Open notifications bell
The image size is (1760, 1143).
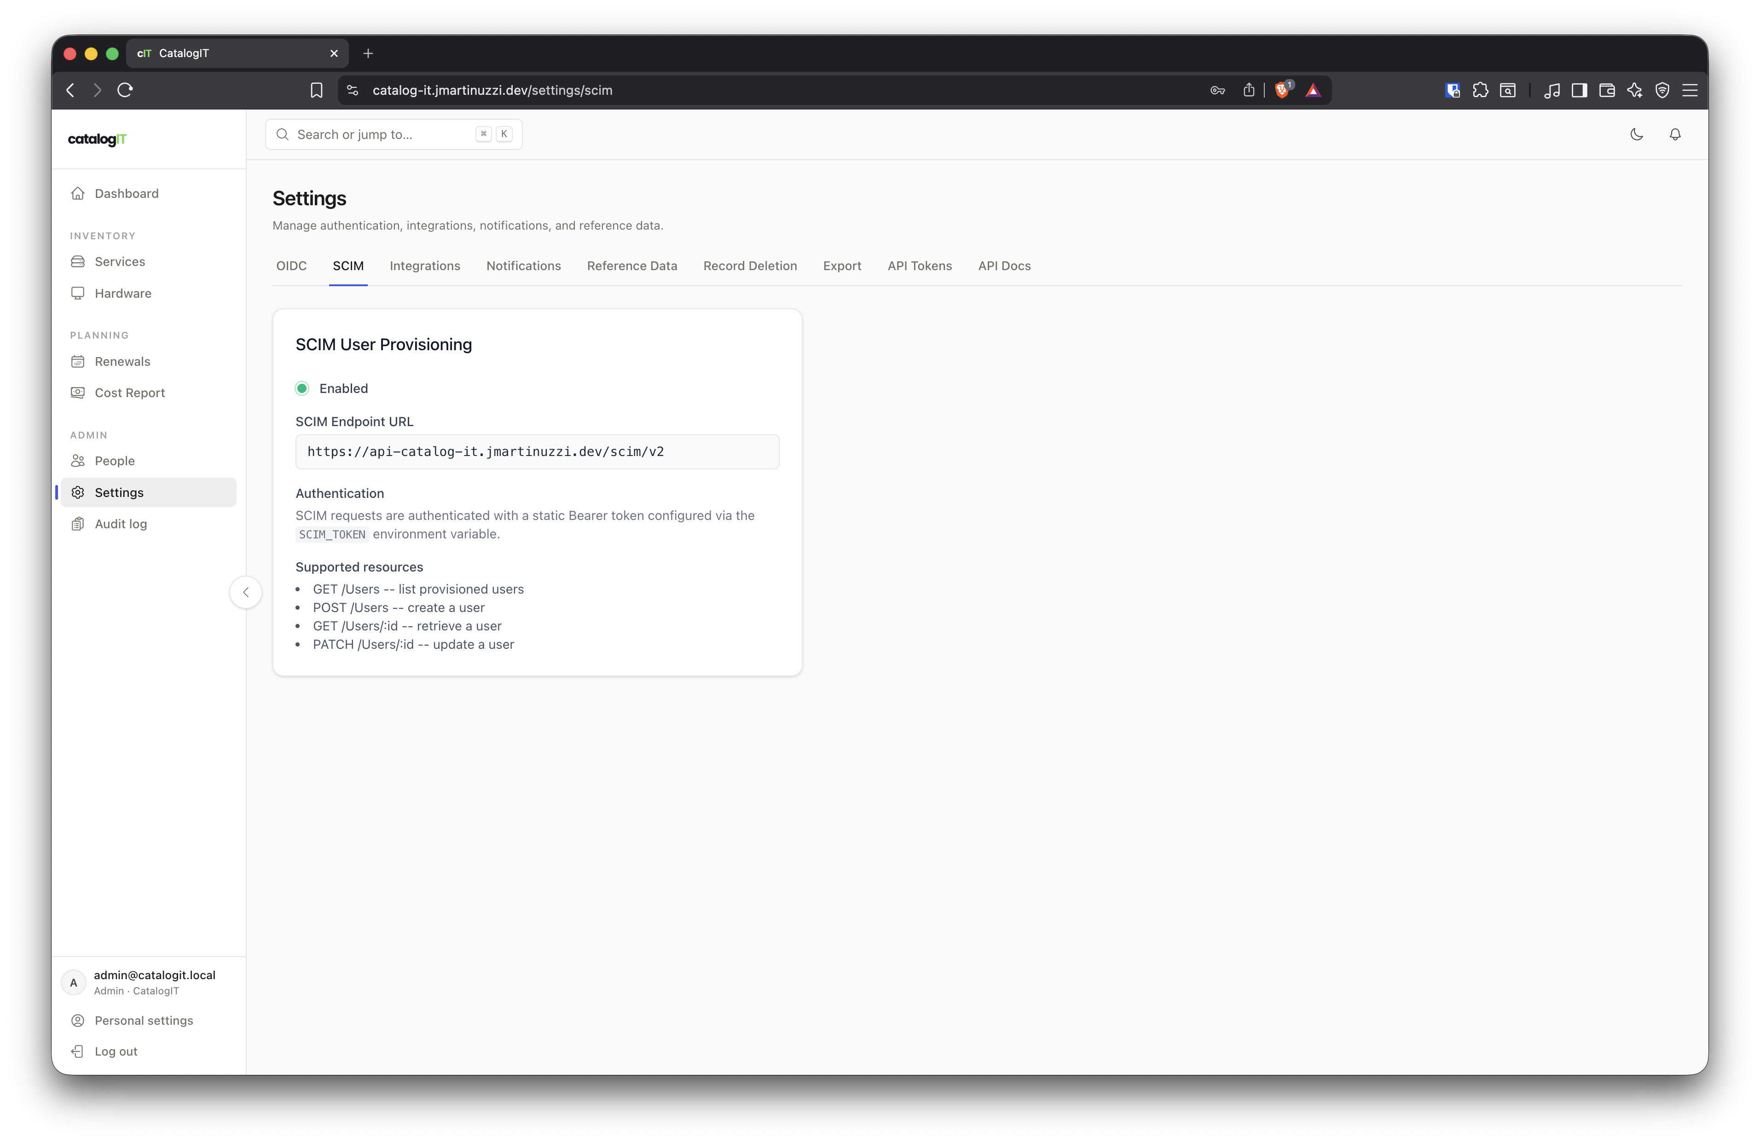click(1675, 134)
